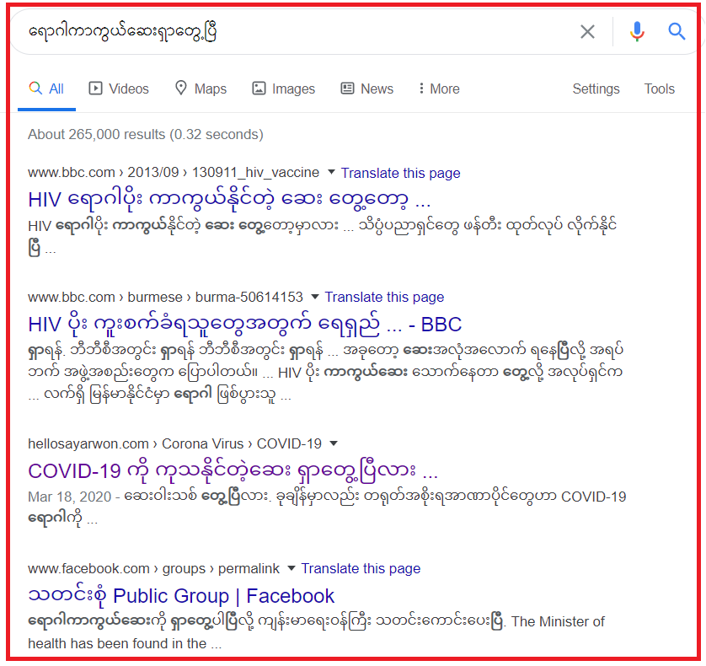Click the three-dot More icon
The height and width of the screenshot is (666, 706).
421,89
